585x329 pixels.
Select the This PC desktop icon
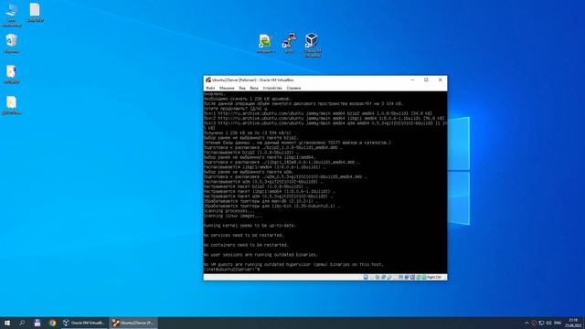(x=12, y=15)
